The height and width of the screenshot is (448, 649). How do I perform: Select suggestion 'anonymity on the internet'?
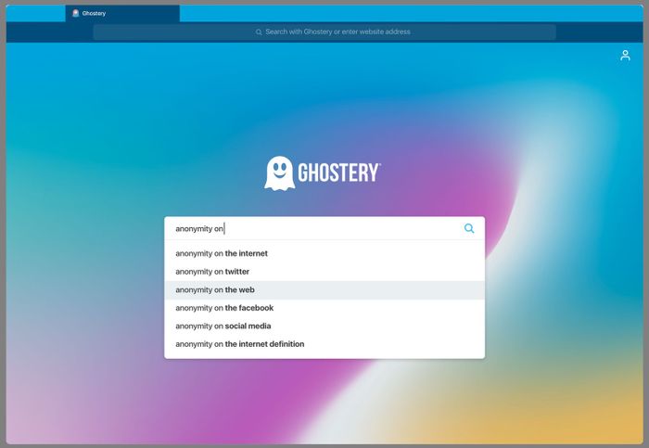(324, 253)
